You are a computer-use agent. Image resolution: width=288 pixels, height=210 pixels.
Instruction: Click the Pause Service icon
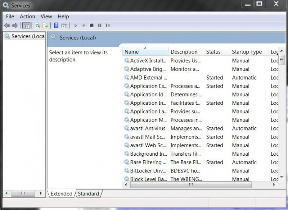[100, 25]
